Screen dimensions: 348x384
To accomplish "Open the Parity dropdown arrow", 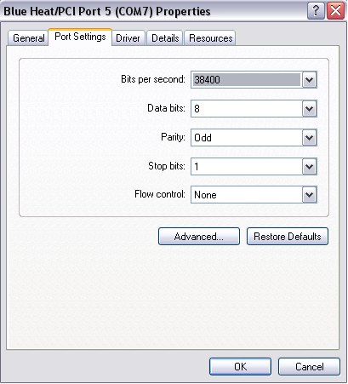I will (x=309, y=138).
